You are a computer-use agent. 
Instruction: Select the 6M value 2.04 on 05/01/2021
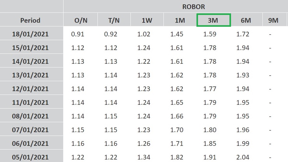coord(243,157)
